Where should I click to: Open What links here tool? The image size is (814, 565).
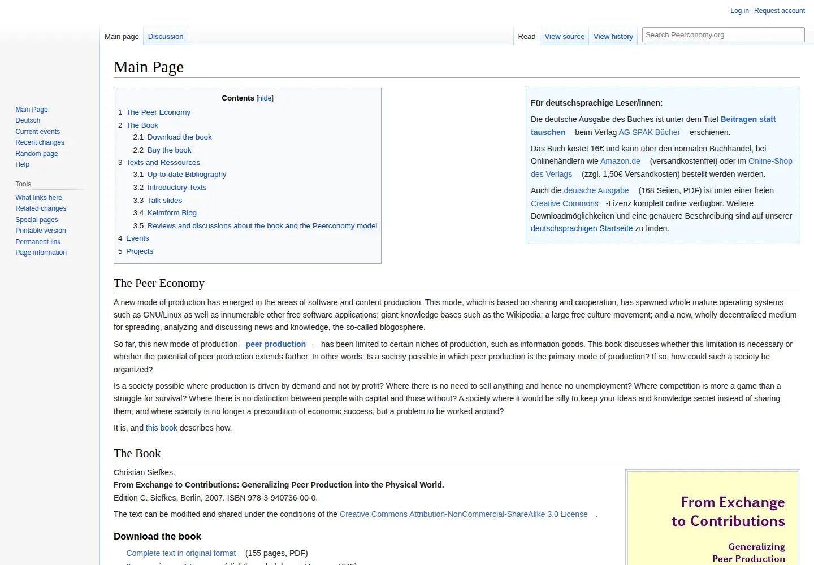coord(38,198)
